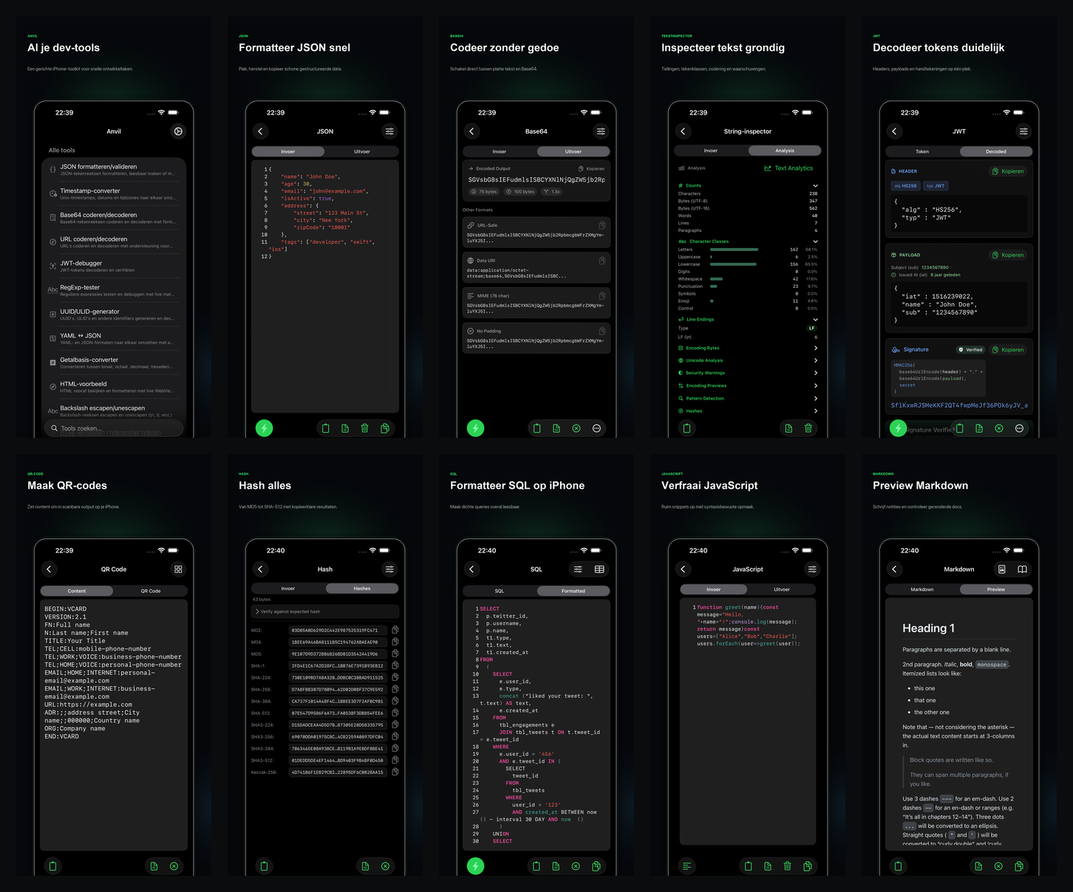Viewport: 1073px width, 892px height.
Task: Select Invoer segment on JSON screen
Action: (288, 151)
